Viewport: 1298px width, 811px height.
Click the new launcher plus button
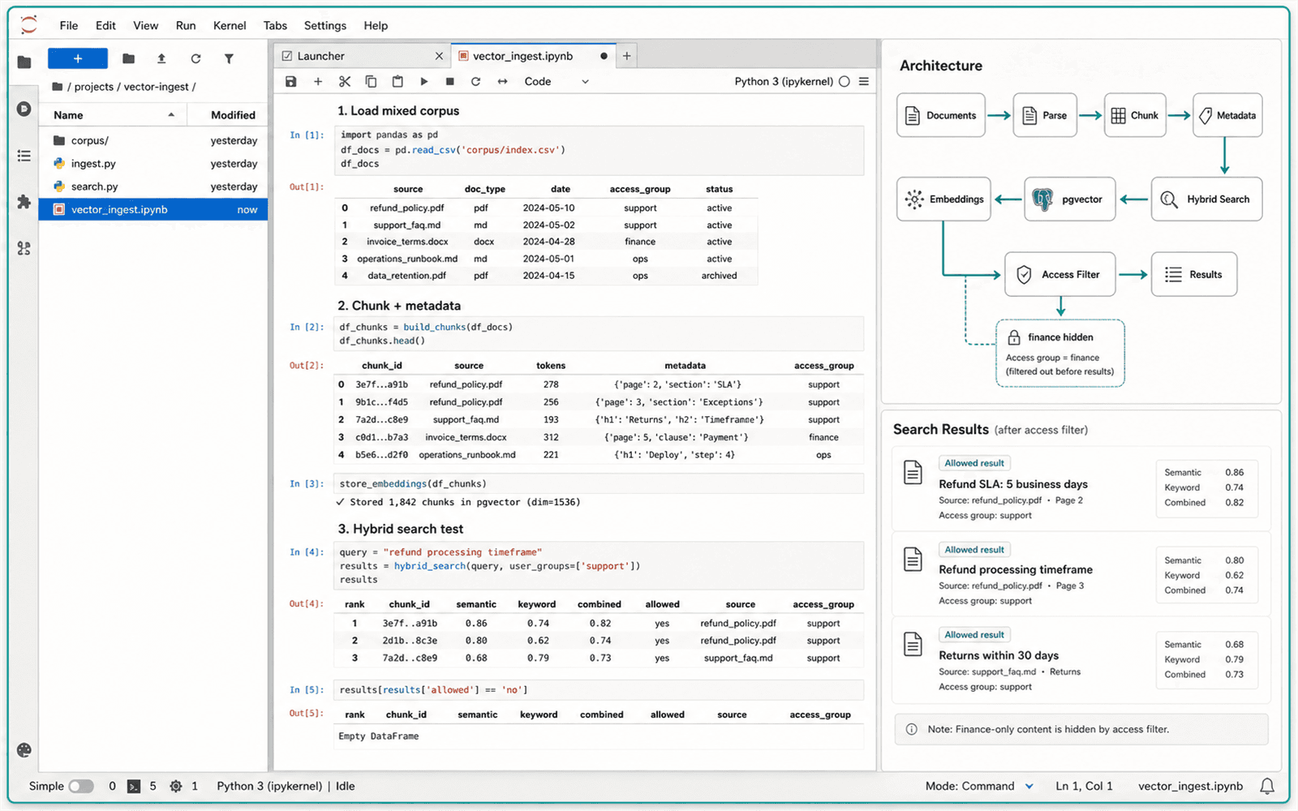78,58
